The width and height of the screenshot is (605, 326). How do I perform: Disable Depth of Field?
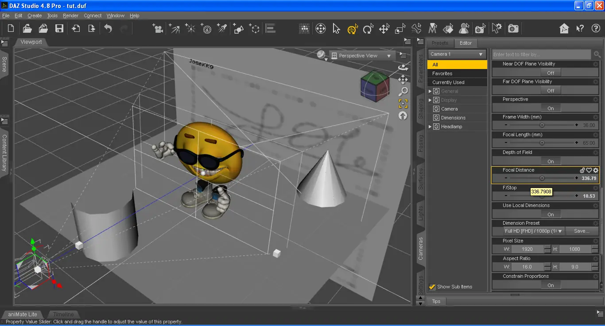551,161
